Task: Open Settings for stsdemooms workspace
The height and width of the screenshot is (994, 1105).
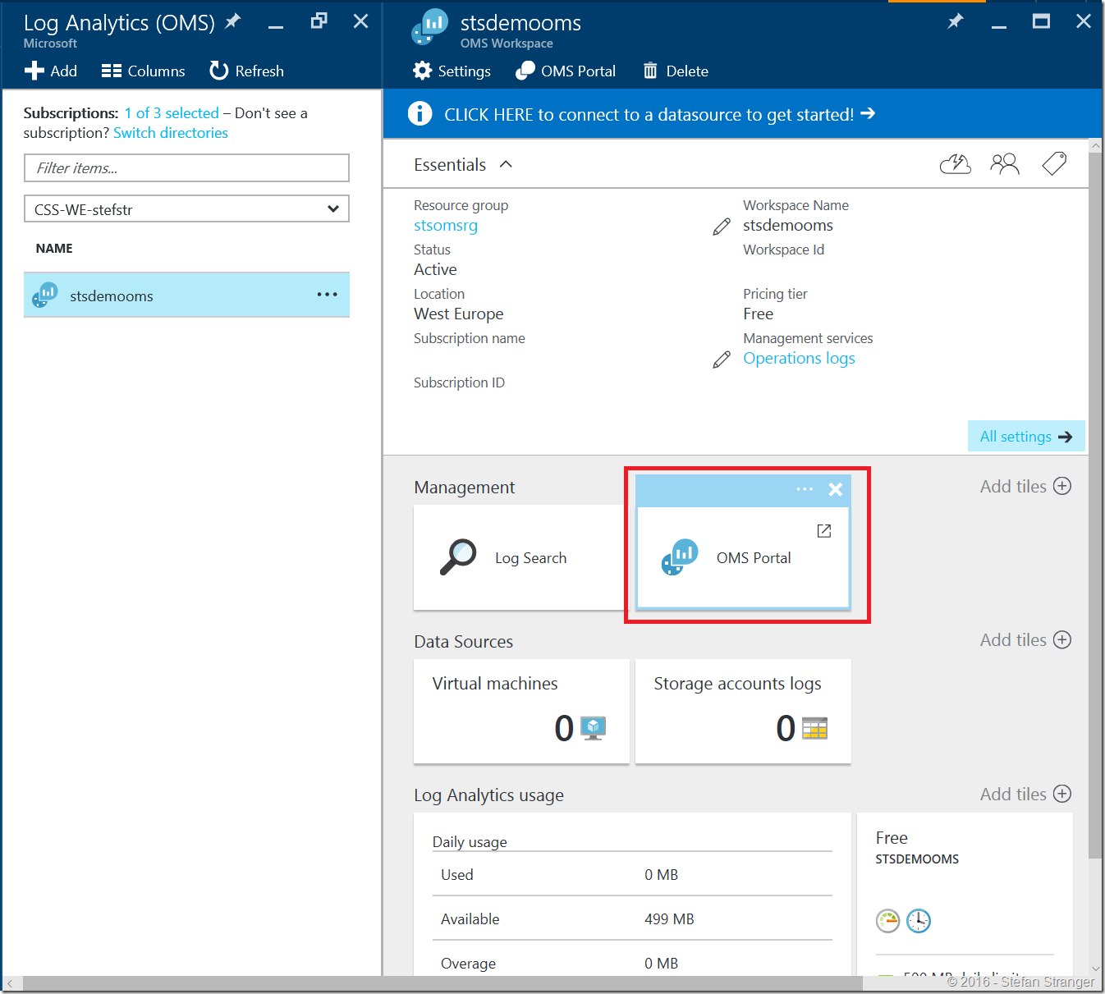Action: point(452,71)
